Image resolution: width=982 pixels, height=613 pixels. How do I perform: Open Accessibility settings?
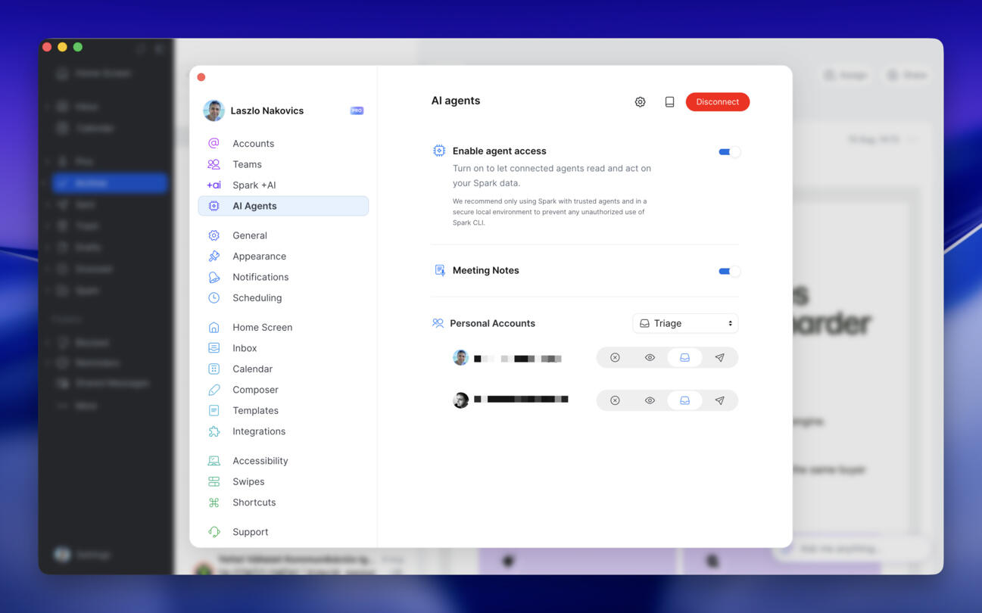pyautogui.click(x=283, y=461)
